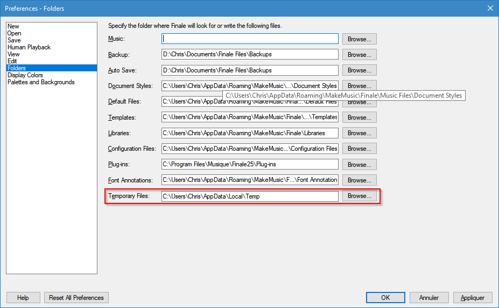499x308 pixels.
Task: Open the View preferences category
Action: 13,54
